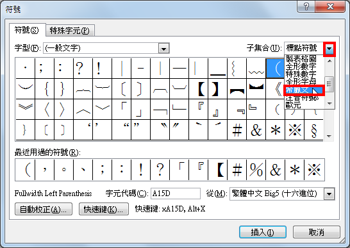Pick the number sign # in the symbol grid
Image resolution: width=350 pixels, height=248 pixels.
point(237,130)
